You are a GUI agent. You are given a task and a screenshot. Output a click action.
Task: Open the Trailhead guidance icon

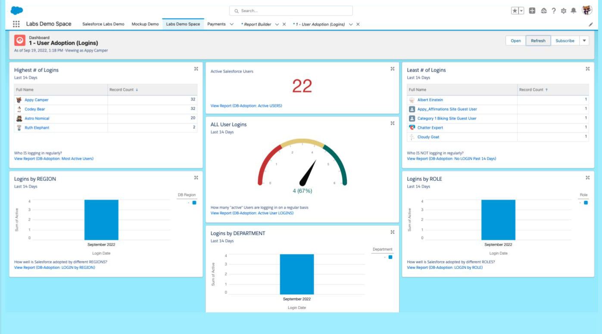pos(544,10)
